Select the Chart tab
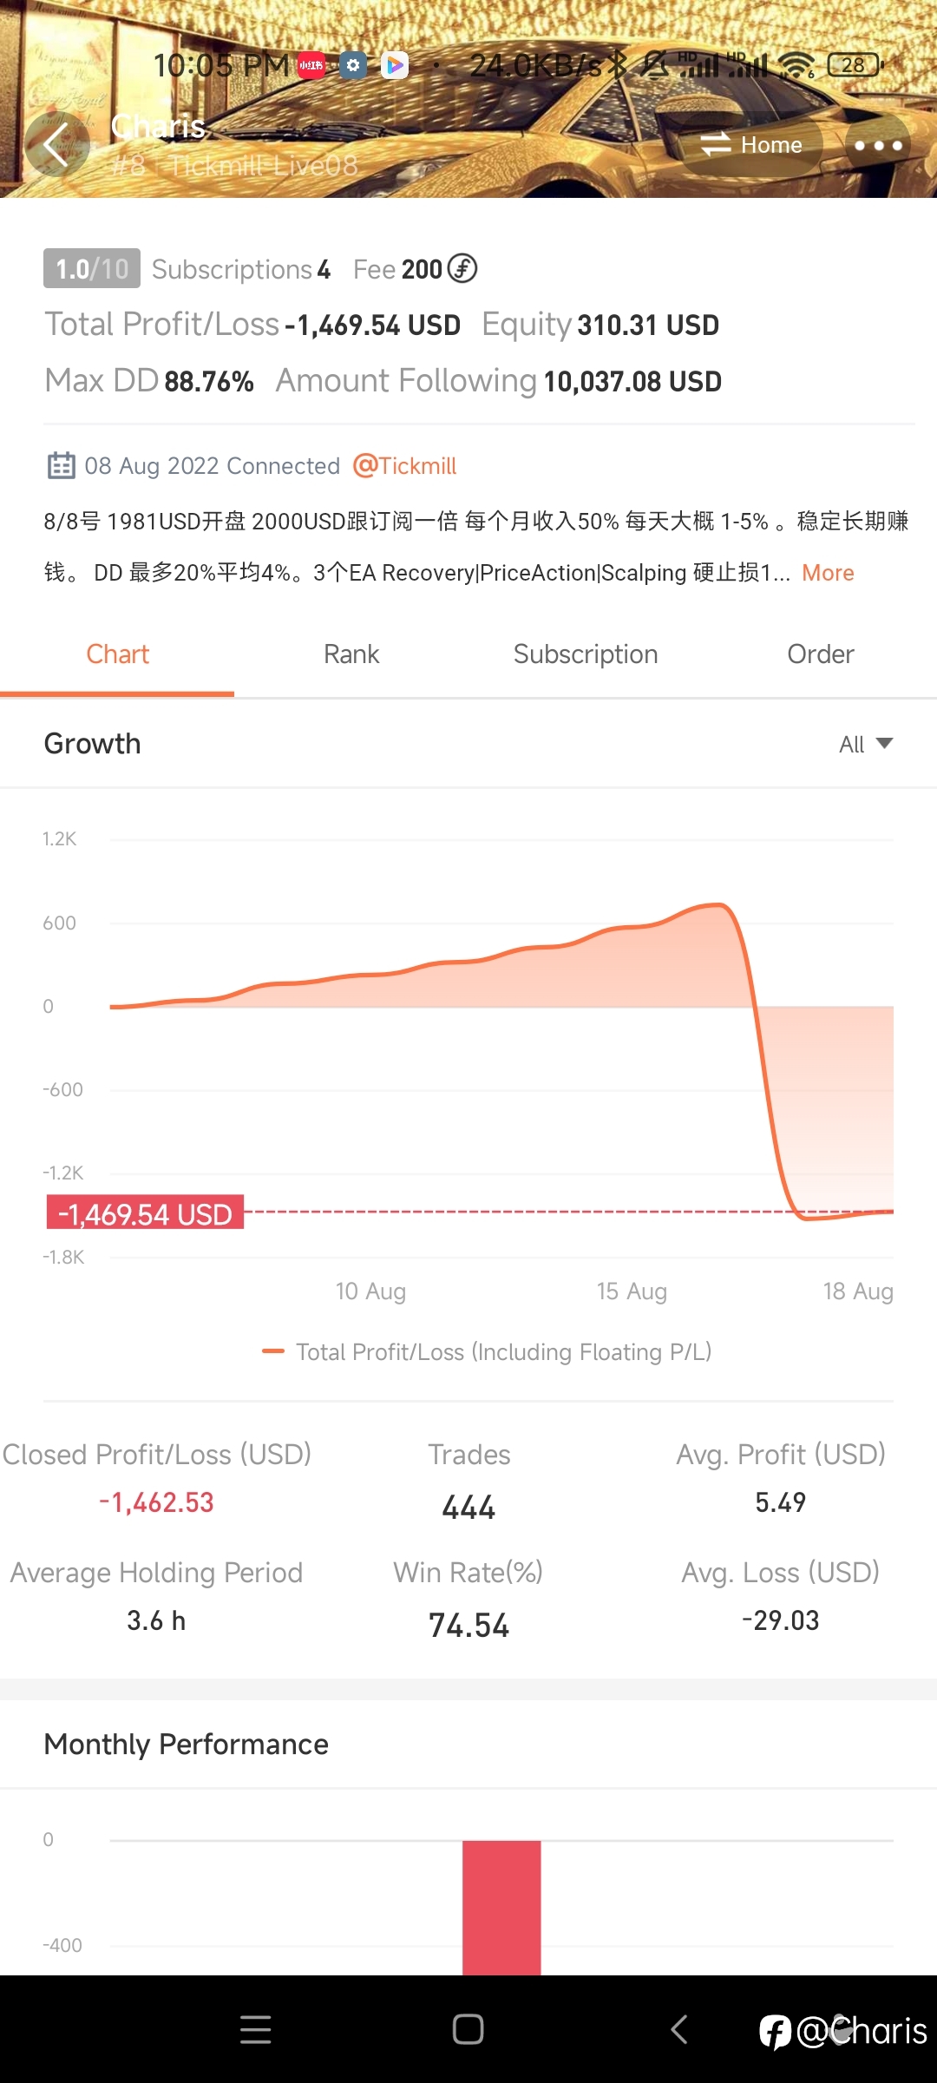This screenshot has width=937, height=2083. (118, 654)
